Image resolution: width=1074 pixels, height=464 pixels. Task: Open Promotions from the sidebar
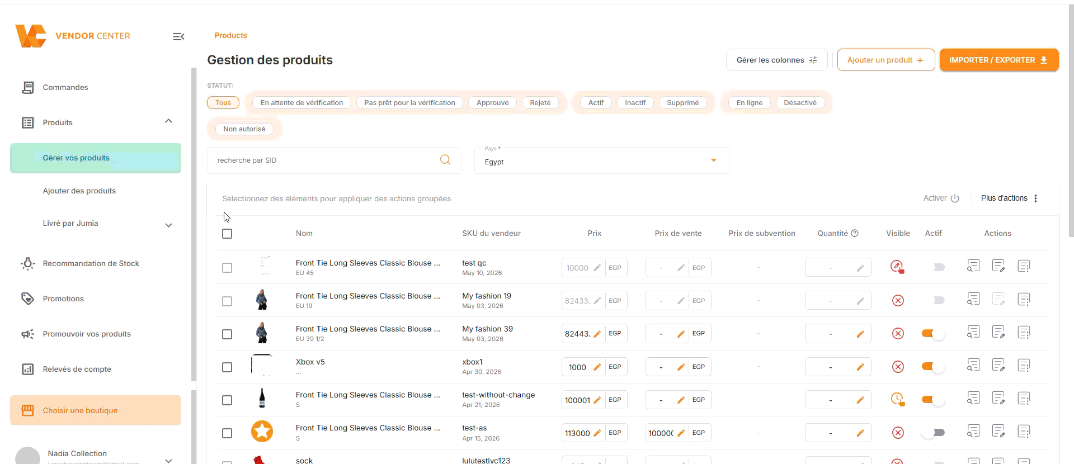point(63,299)
